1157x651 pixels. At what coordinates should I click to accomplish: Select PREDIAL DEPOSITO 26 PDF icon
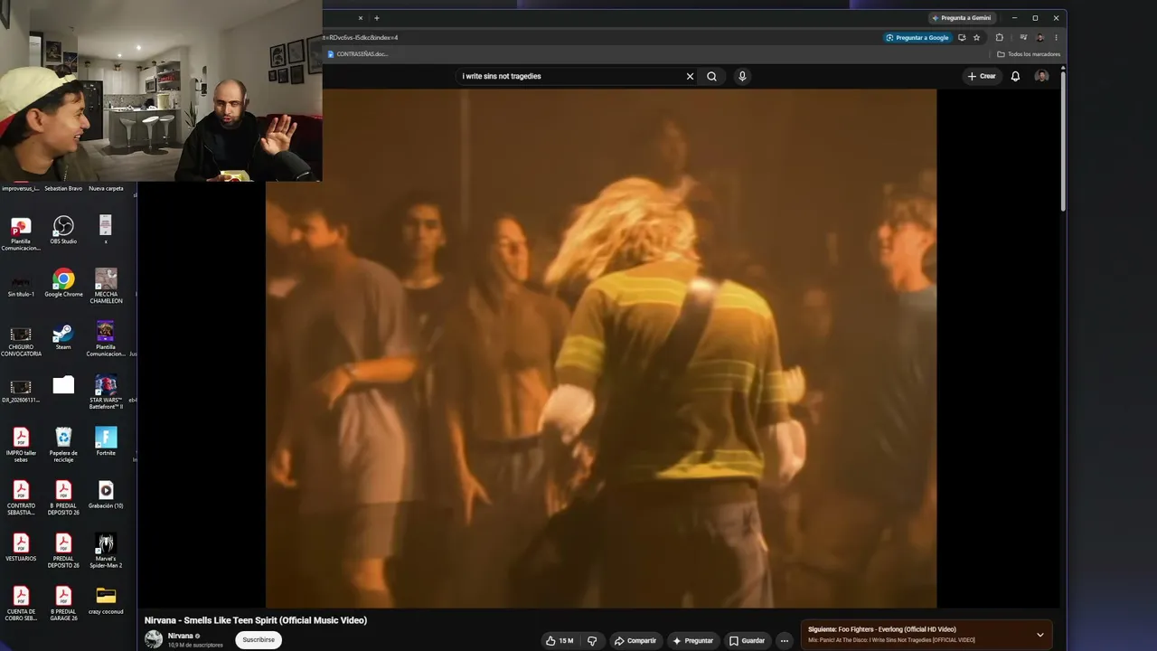click(63, 550)
